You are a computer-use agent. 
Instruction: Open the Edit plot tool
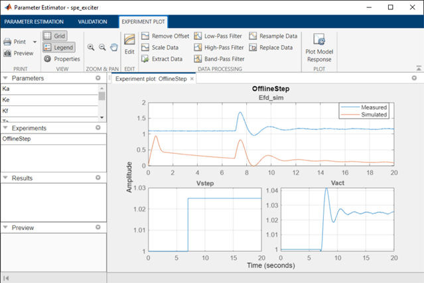point(129,44)
